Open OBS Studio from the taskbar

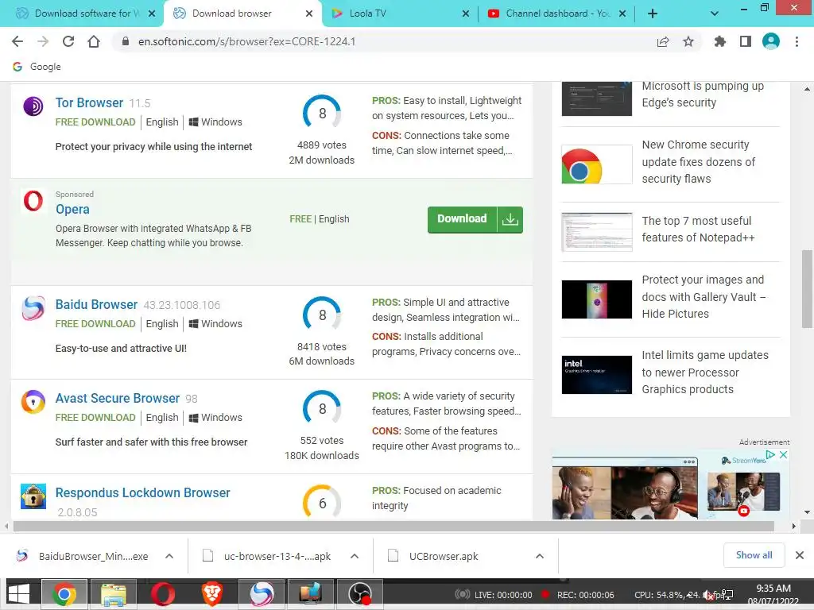pyautogui.click(x=360, y=594)
